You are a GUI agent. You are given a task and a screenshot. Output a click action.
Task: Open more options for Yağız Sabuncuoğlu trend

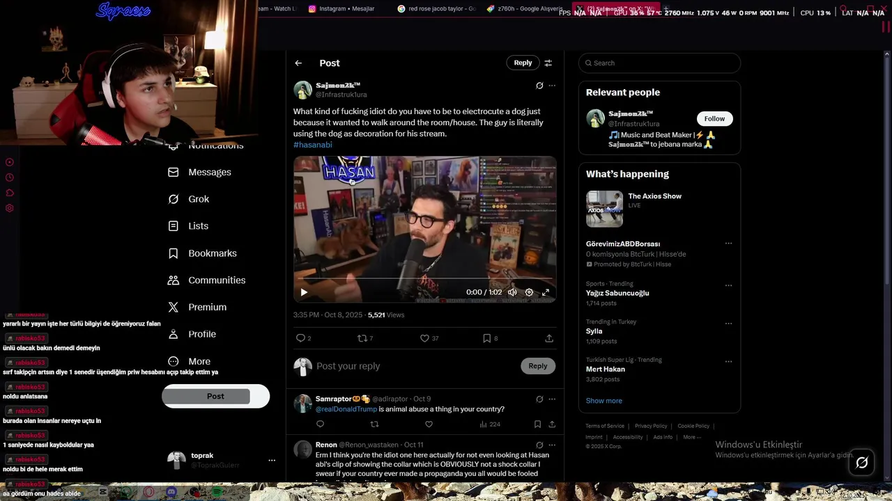click(x=728, y=285)
